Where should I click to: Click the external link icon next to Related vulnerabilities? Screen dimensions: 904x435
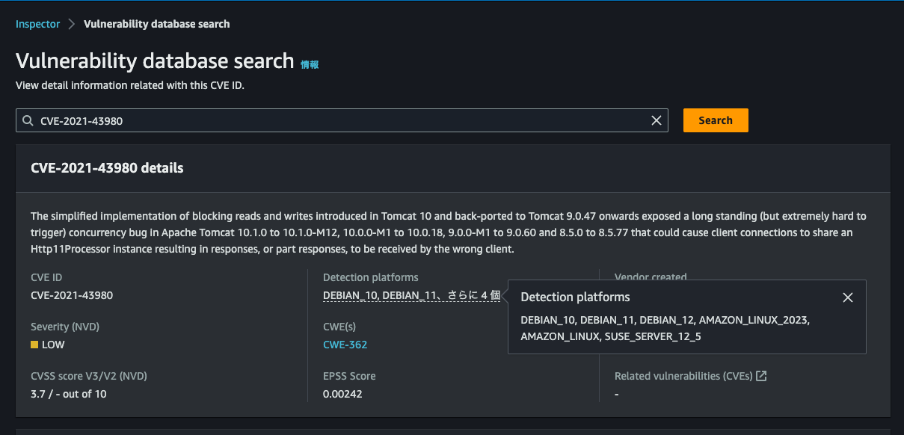coord(760,375)
